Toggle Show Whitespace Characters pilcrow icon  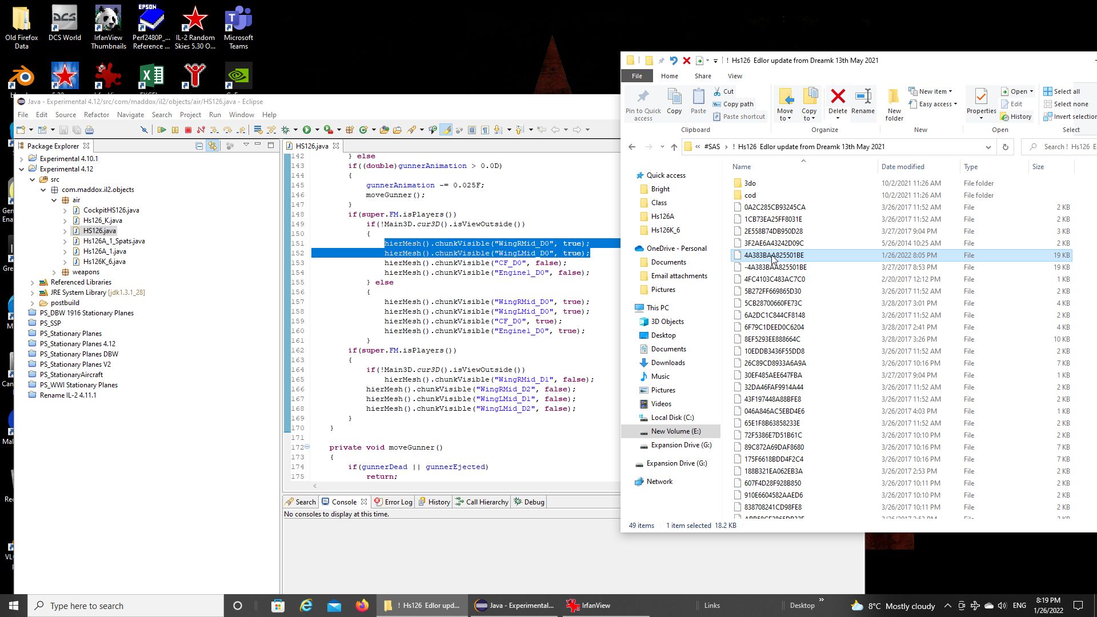[485, 130]
